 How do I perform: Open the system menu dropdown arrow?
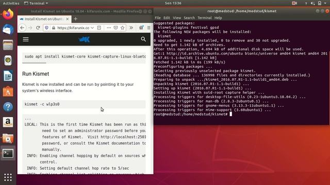pyautogui.click(x=325, y=3)
